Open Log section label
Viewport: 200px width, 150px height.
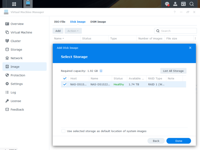click(13, 92)
